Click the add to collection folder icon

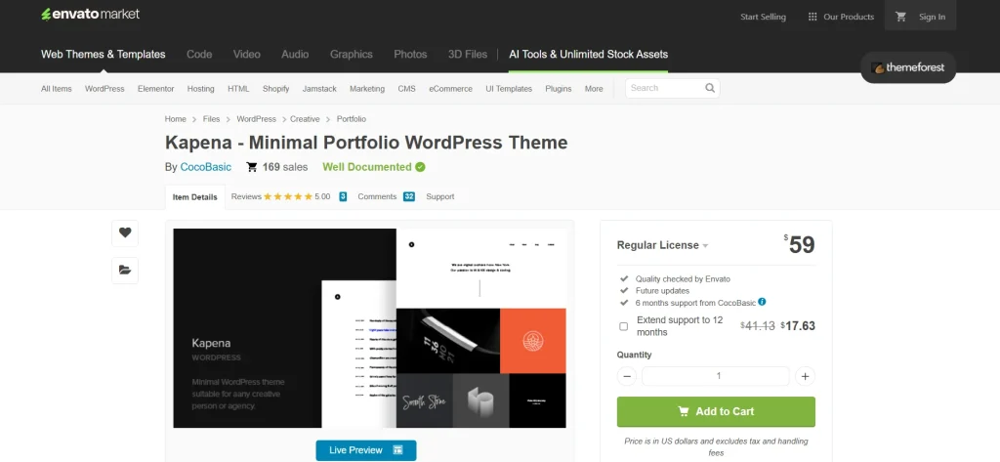[125, 270]
